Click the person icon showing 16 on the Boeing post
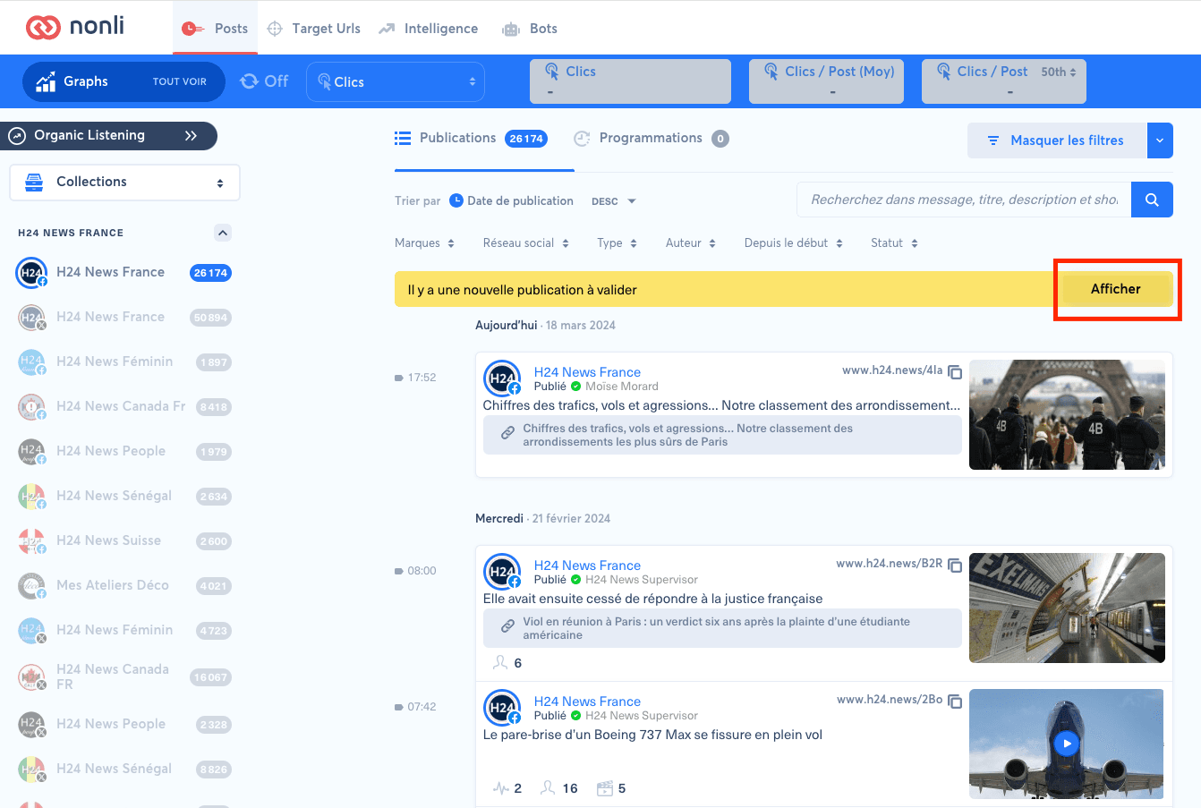The image size is (1201, 808). coord(549,787)
